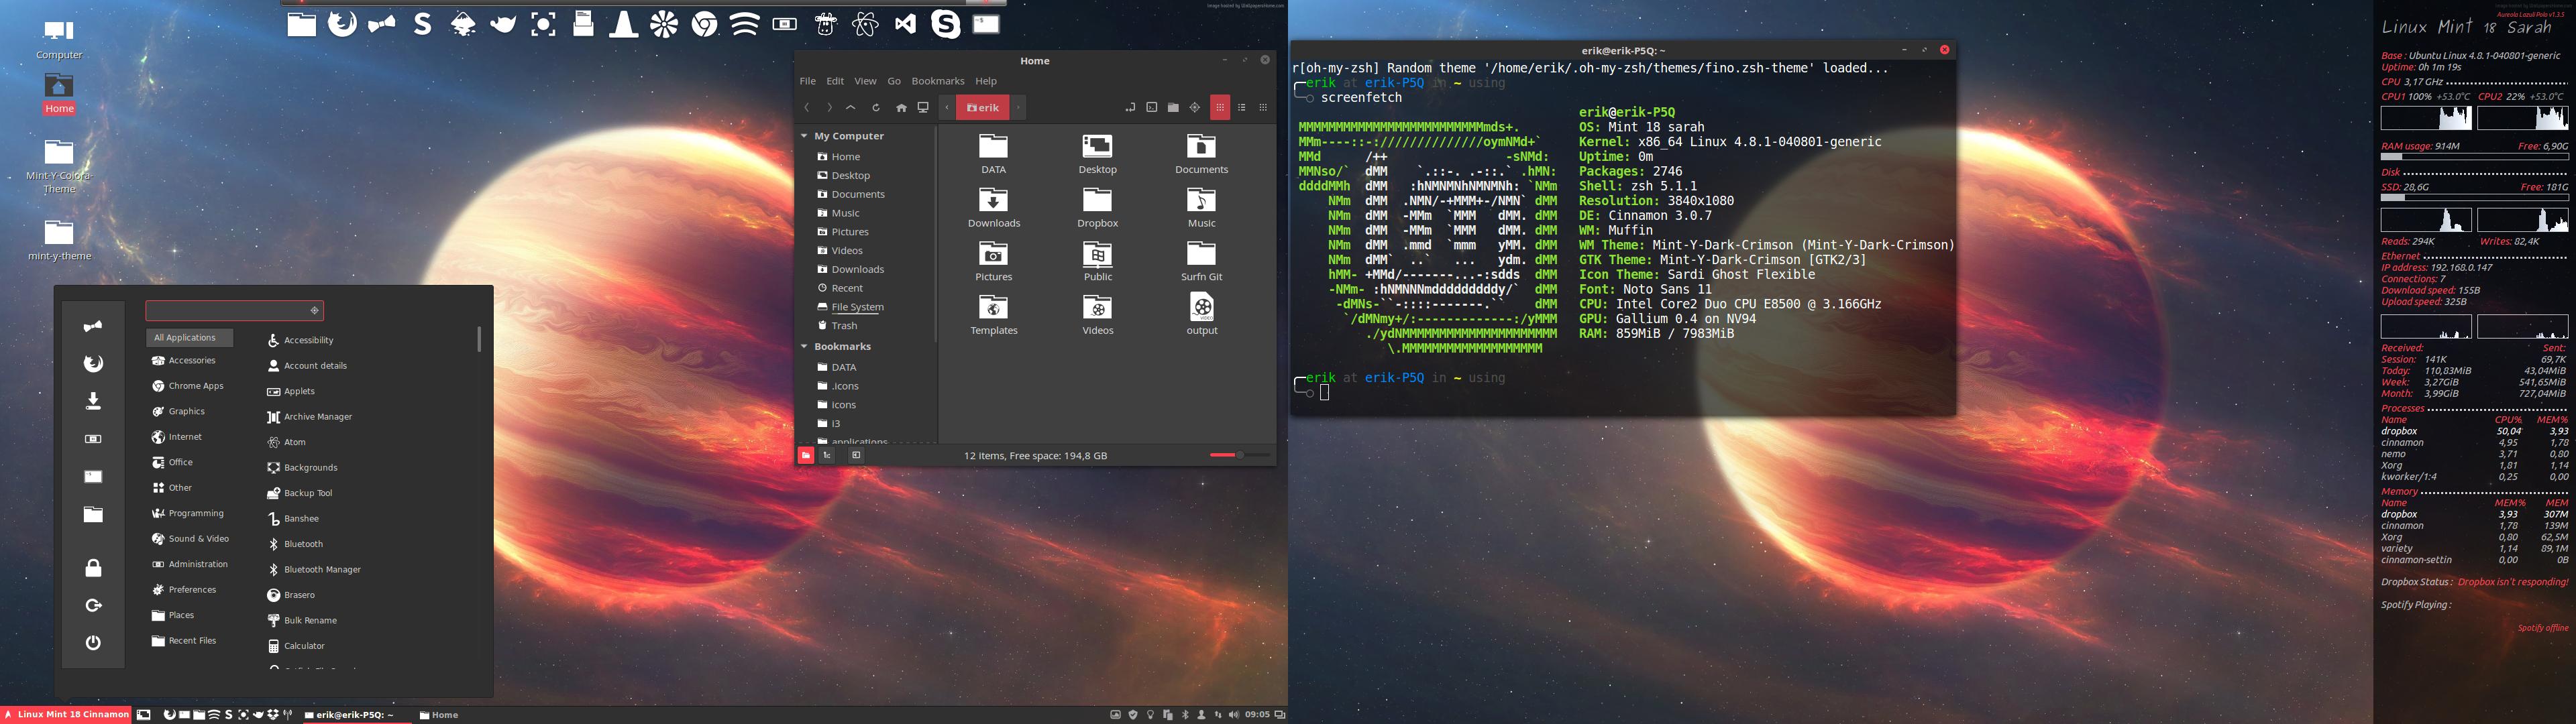
Task: Click Bluetooth icon in system tray
Action: (x=1185, y=715)
